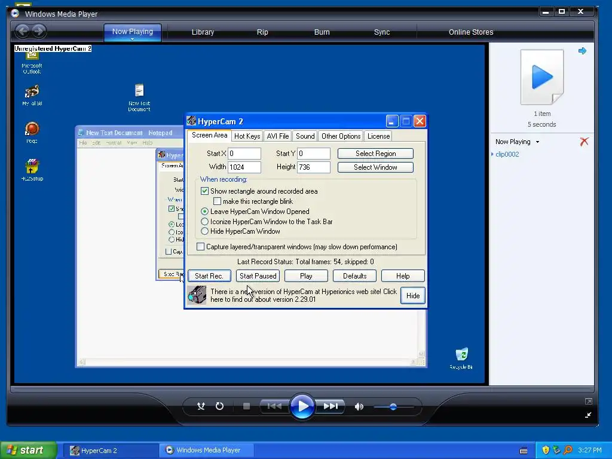Image resolution: width=612 pixels, height=459 pixels.
Task: Click the Width input field
Action: pos(244,167)
